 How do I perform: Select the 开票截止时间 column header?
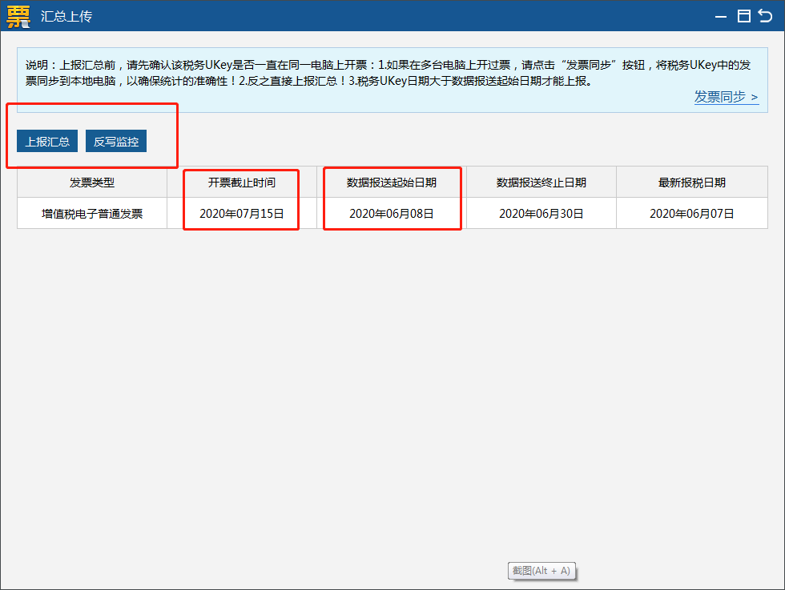pyautogui.click(x=242, y=183)
